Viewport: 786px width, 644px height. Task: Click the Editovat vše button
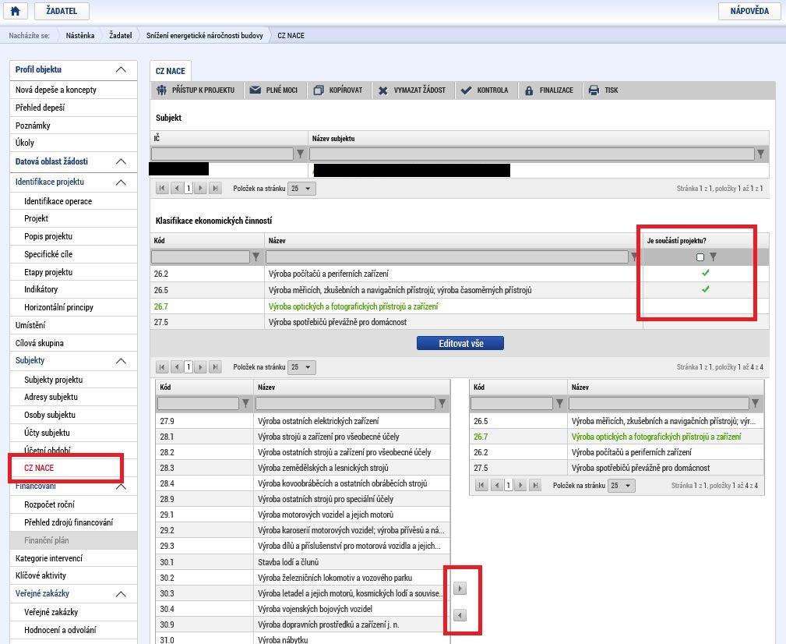(x=460, y=344)
